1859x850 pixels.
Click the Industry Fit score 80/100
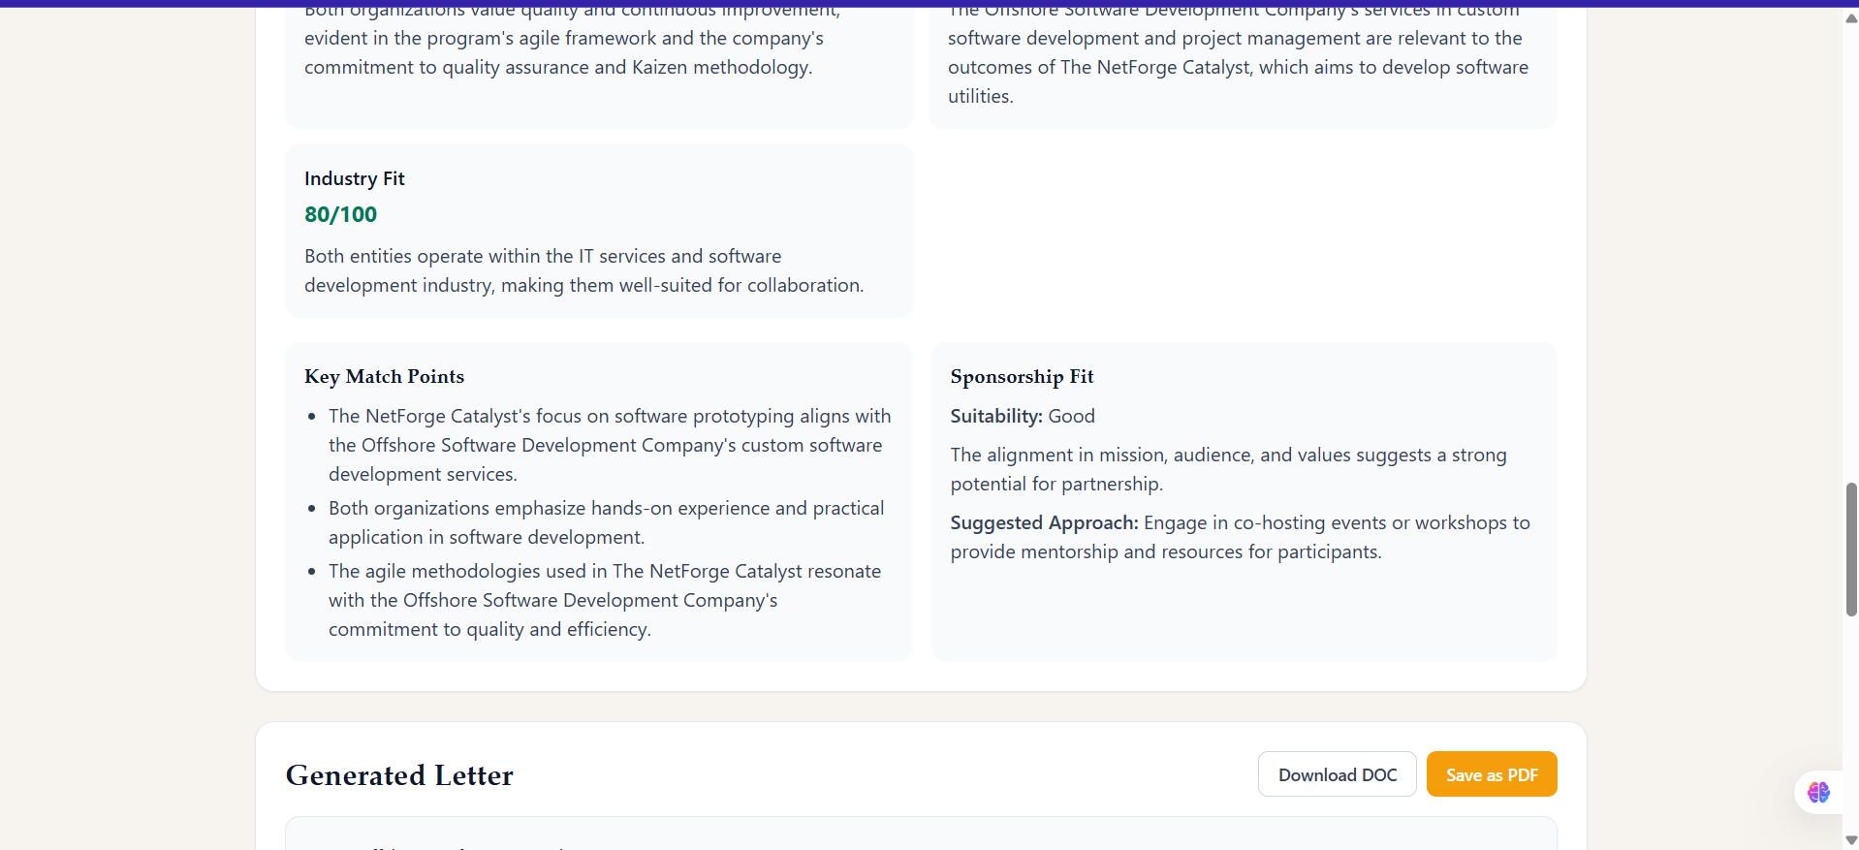click(x=340, y=214)
